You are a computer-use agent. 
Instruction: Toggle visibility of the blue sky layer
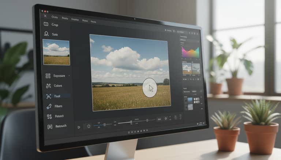click(186, 101)
